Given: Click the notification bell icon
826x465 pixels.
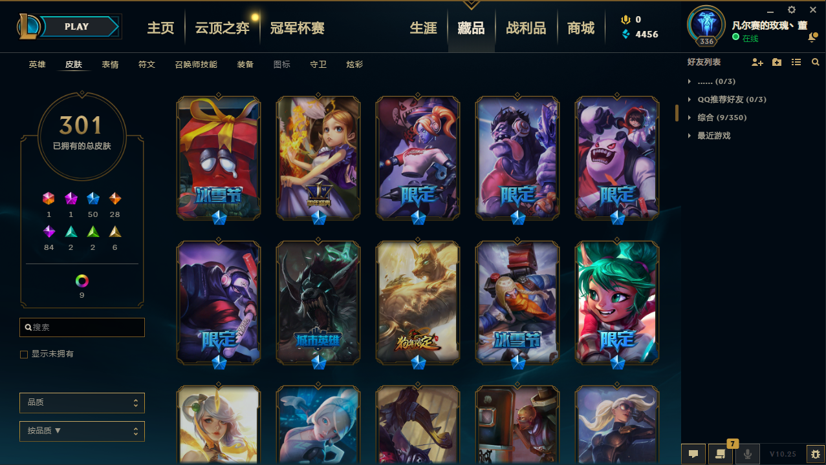Looking at the screenshot, I should [812, 38].
